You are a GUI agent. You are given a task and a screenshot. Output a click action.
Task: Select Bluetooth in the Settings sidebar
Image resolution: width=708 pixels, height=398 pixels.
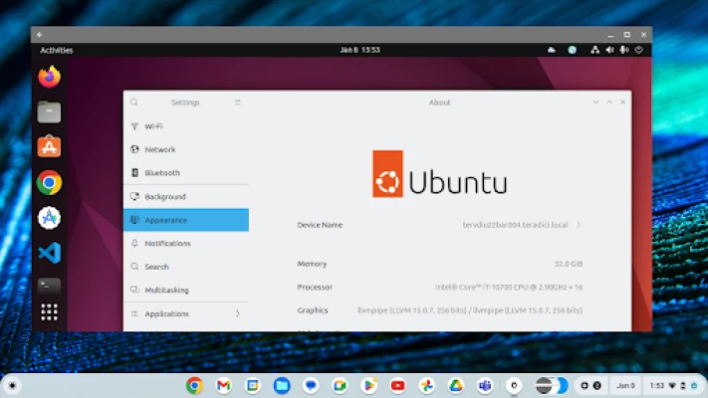[161, 173]
